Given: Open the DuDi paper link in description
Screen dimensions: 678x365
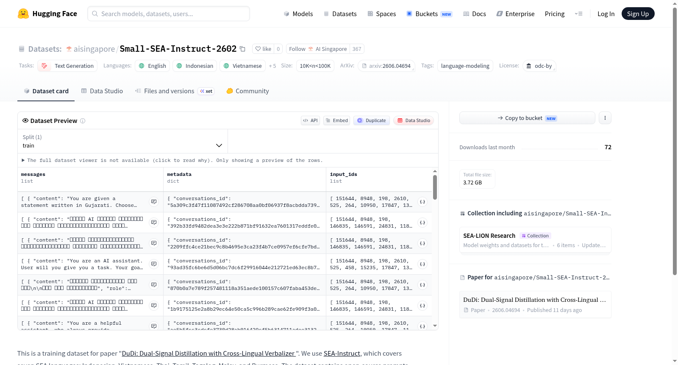Looking at the screenshot, I should 208,354.
